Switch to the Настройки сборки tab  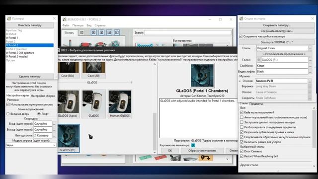[x=43, y=96]
